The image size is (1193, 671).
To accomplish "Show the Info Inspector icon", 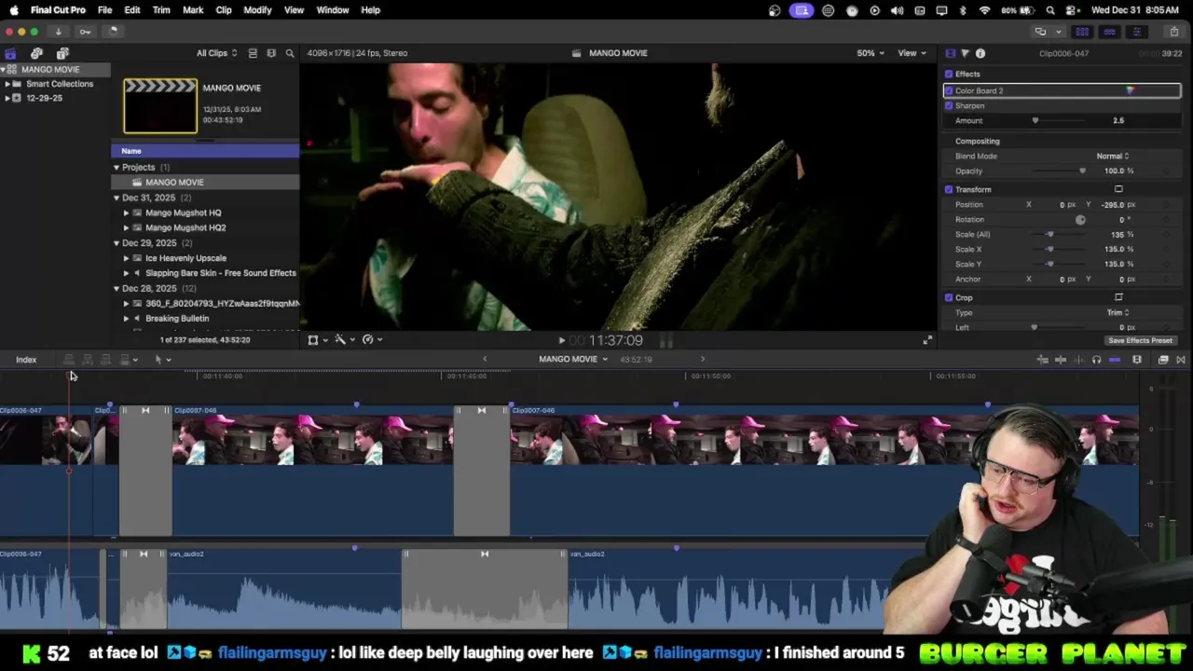I will [x=980, y=53].
